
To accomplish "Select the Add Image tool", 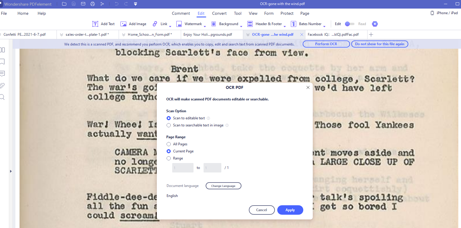I will (133, 24).
